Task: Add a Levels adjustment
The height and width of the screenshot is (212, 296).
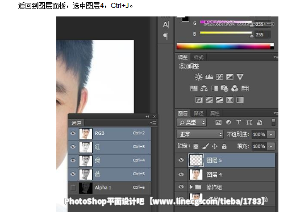Action: pos(209,77)
